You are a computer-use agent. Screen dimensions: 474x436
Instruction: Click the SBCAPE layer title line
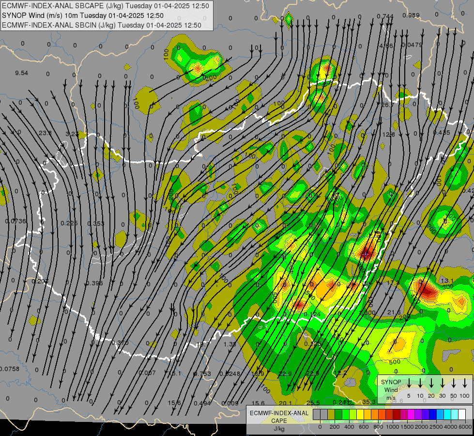[105, 6]
